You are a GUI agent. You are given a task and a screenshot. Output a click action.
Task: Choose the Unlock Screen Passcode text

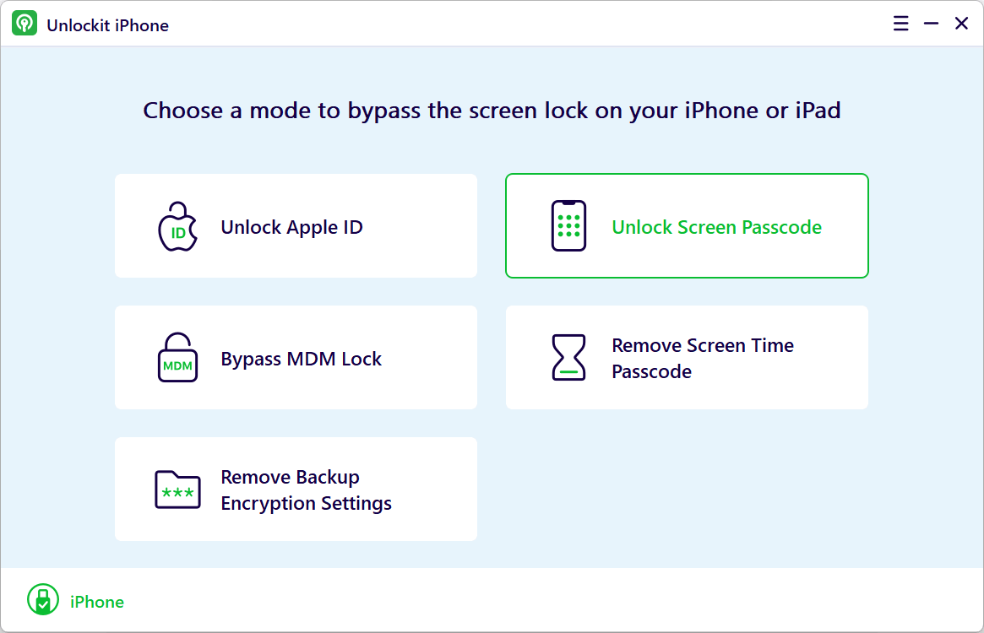pos(716,227)
